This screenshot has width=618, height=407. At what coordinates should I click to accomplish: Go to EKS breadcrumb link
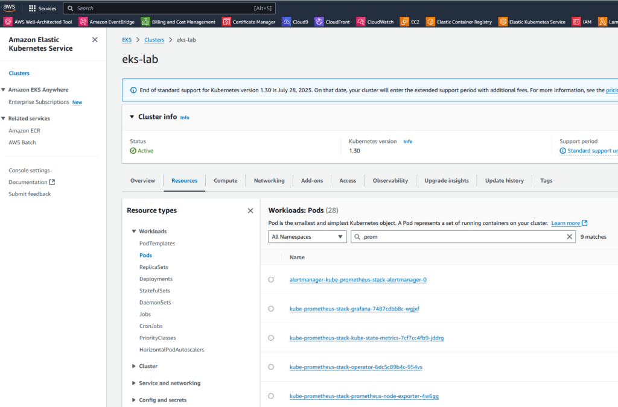pyautogui.click(x=127, y=40)
